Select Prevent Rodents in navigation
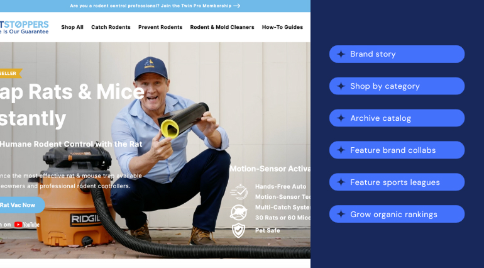Viewport: 484px width, 268px height. coord(160,27)
